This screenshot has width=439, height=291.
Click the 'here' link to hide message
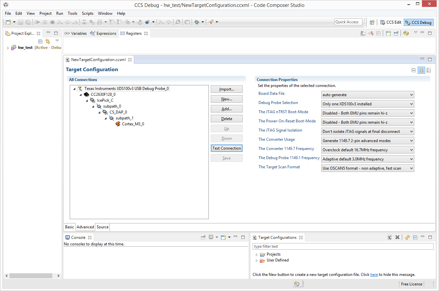pyautogui.click(x=374, y=275)
